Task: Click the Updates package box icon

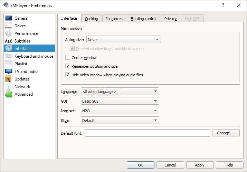Action: (x=9, y=79)
